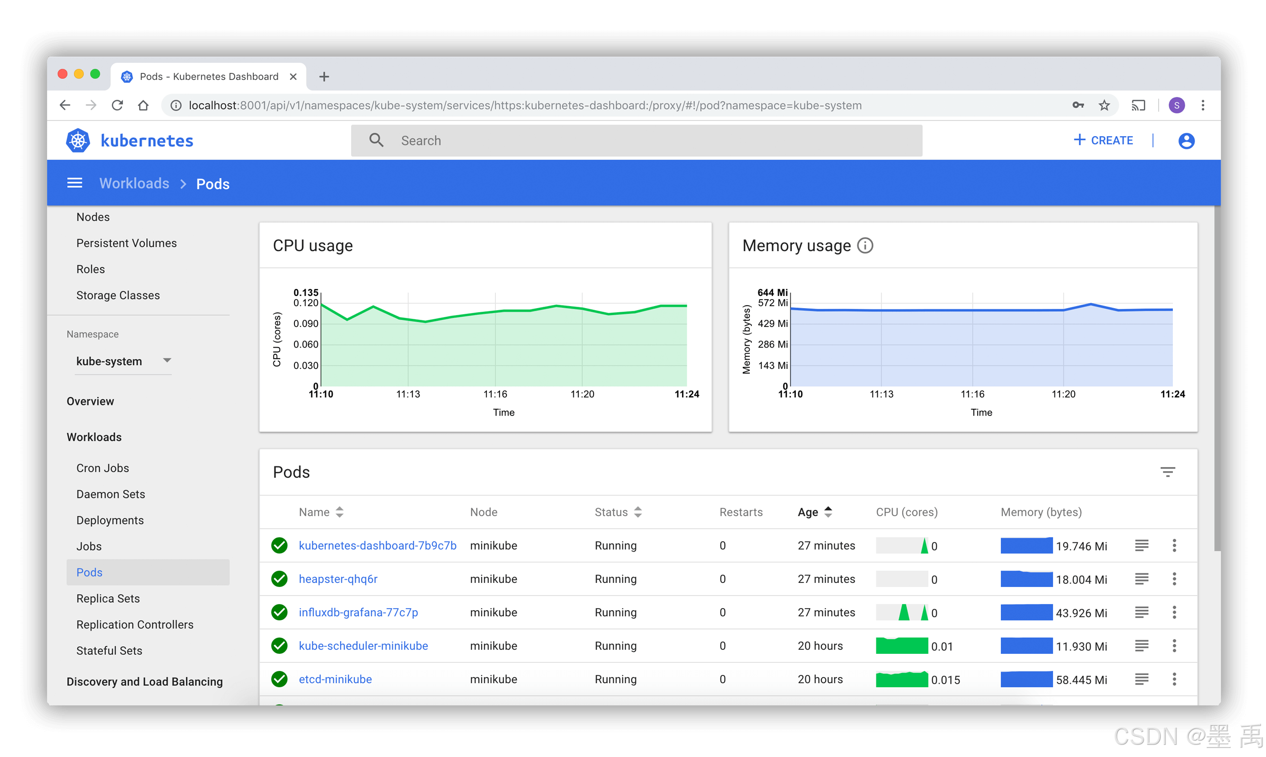Click the Memory usage info icon
Screen dimensions: 1266x757
865,246
